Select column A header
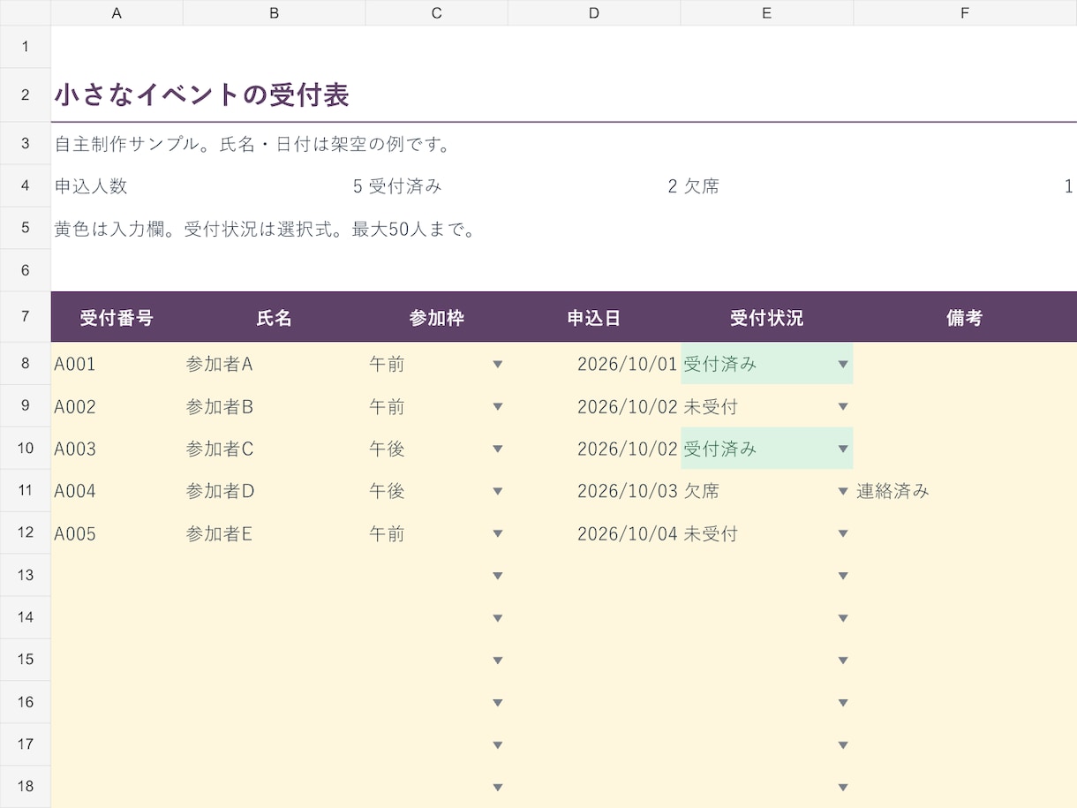This screenshot has width=1077, height=808. (117, 12)
